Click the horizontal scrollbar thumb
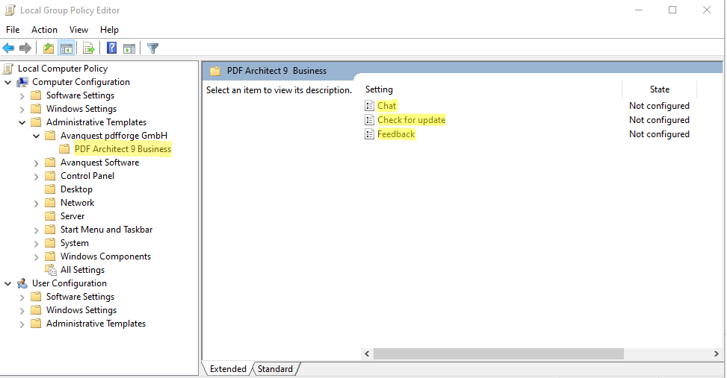Screen dimensions: 727x378 498,354
